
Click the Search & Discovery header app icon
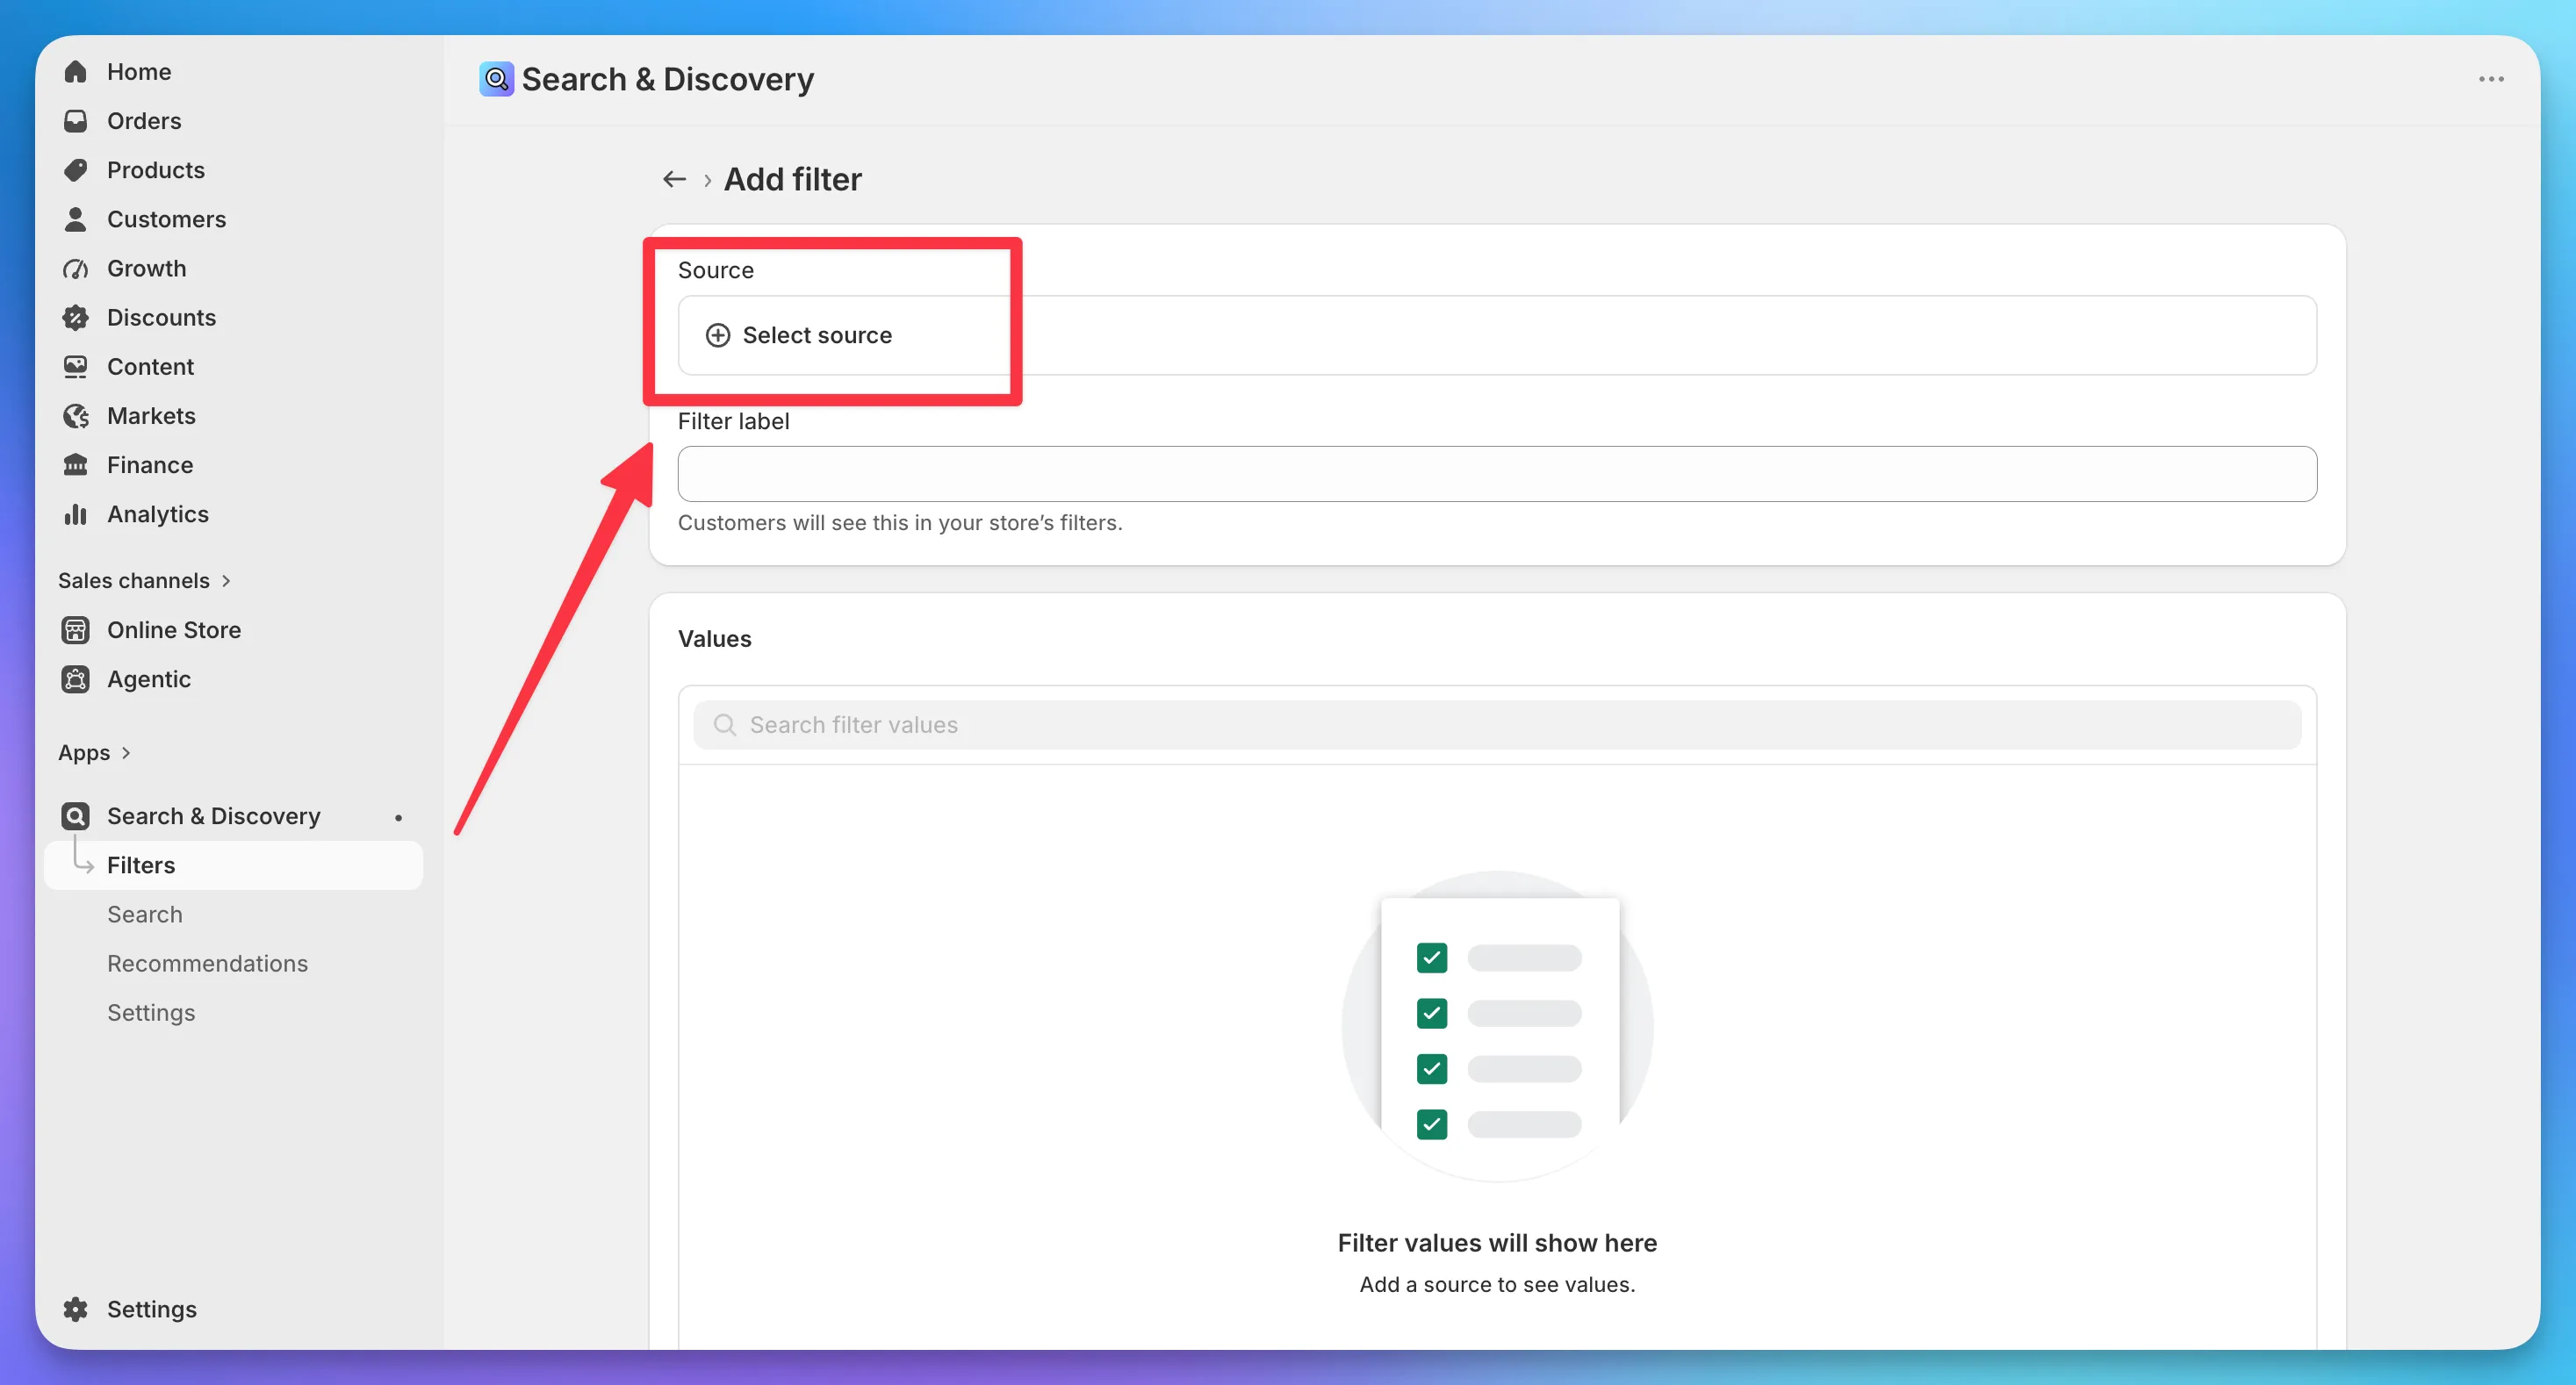pos(496,79)
